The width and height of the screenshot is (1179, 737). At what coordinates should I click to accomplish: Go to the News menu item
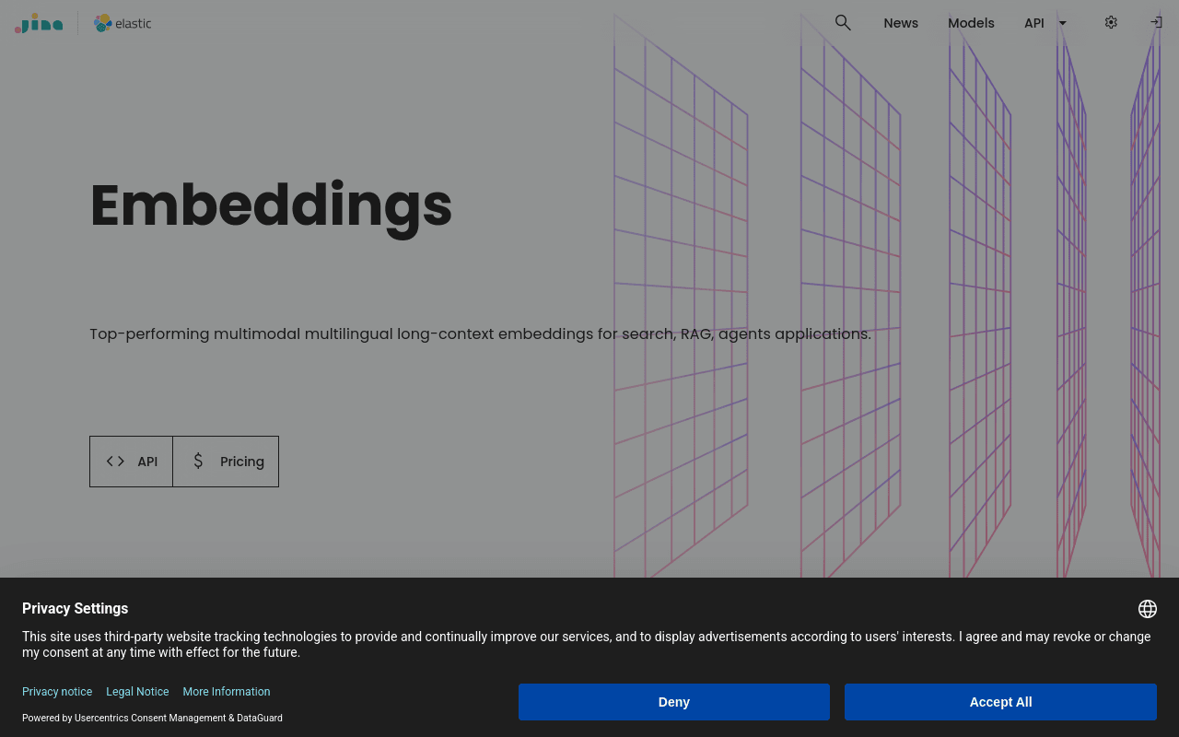point(901,23)
